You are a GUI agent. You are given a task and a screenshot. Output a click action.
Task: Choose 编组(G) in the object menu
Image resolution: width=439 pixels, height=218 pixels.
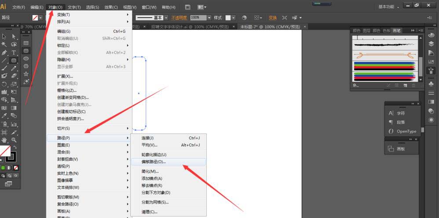(x=89, y=31)
